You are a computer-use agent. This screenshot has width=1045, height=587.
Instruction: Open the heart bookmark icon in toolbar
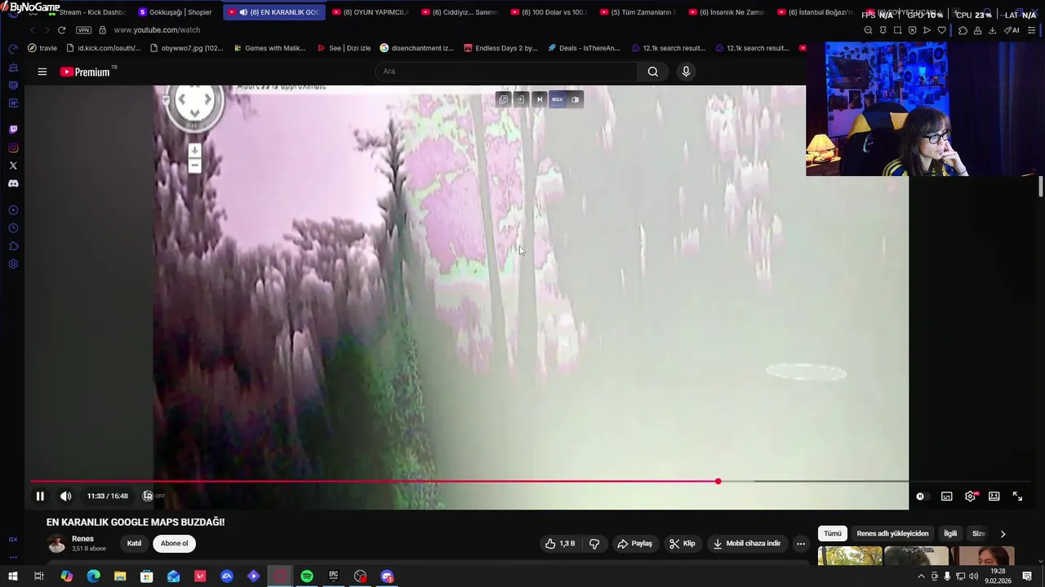coord(941,30)
